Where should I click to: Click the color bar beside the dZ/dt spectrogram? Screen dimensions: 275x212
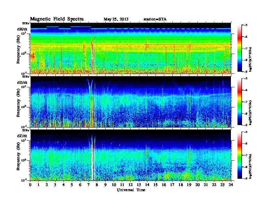tap(239, 155)
